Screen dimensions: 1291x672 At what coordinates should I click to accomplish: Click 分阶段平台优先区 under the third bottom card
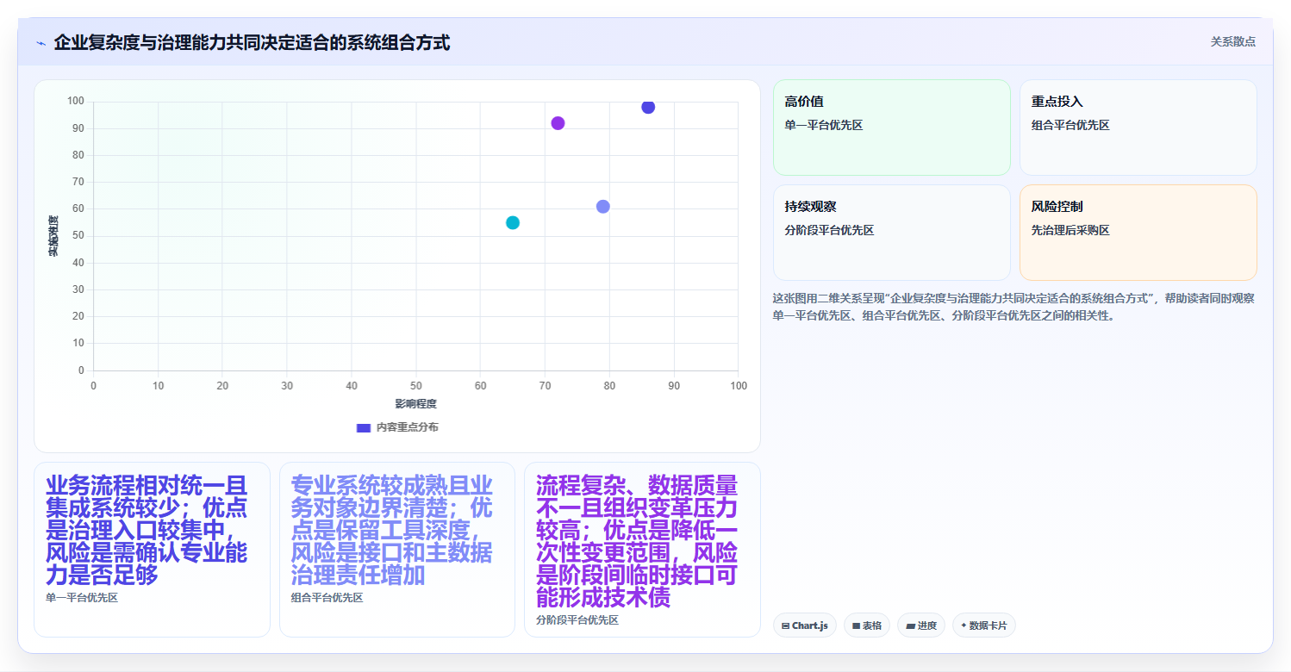(577, 620)
